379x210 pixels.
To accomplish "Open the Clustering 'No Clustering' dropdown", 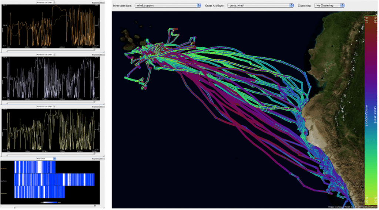I will point(329,5).
